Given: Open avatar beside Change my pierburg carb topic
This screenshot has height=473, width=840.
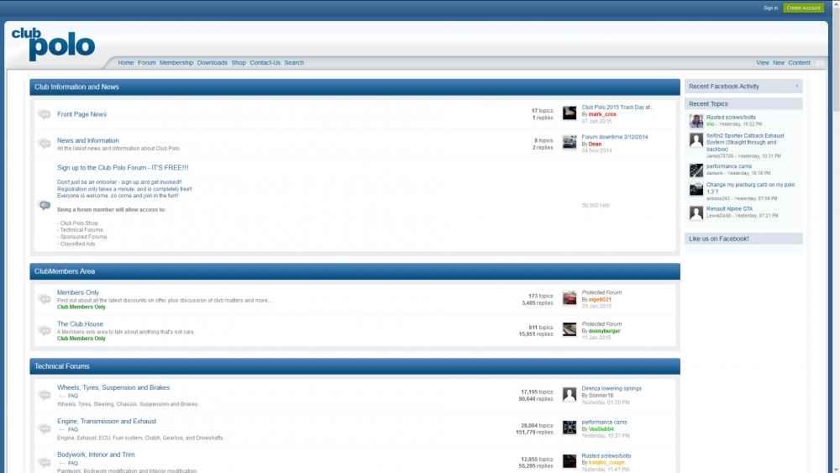Looking at the screenshot, I should click(696, 188).
